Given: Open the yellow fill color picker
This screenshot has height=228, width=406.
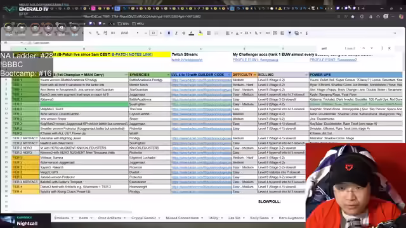Looking at the screenshot, I should (200, 33).
